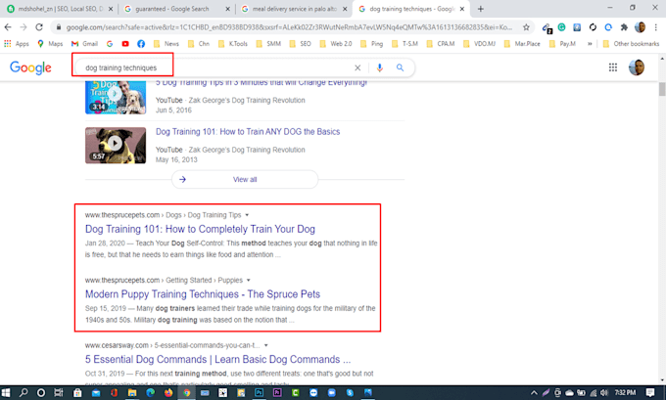Play the 3:14 Dog Training Tips thumbnail
This screenshot has height=400, width=666.
point(116,97)
